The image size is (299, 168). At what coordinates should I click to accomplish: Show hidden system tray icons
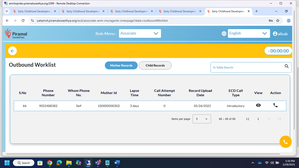[253, 163]
